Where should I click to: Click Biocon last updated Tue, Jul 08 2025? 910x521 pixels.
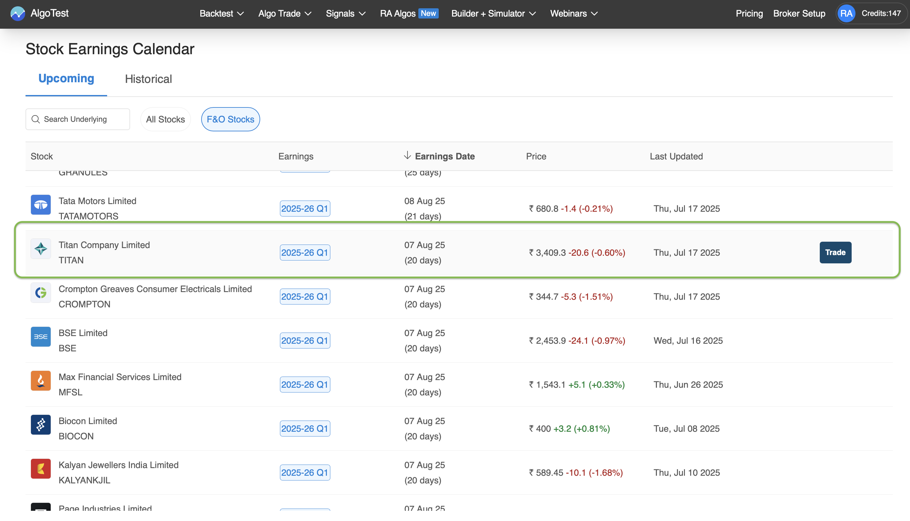tap(686, 429)
